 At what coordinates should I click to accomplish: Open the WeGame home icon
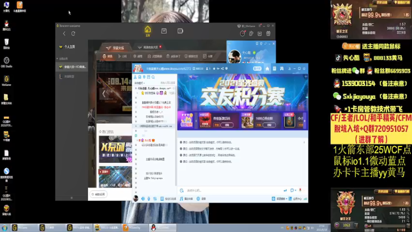148,31
